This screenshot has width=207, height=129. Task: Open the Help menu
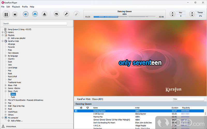[32, 7]
